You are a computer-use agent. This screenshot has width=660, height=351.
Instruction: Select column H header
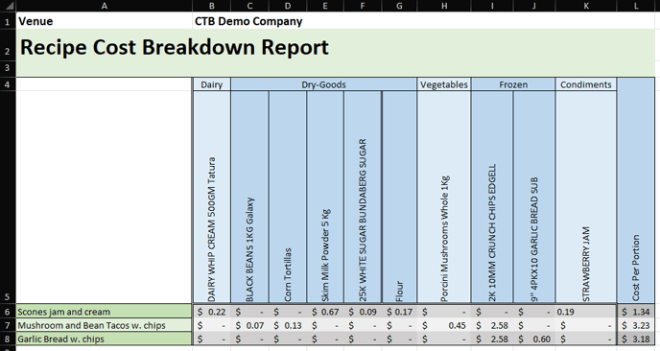tap(444, 6)
